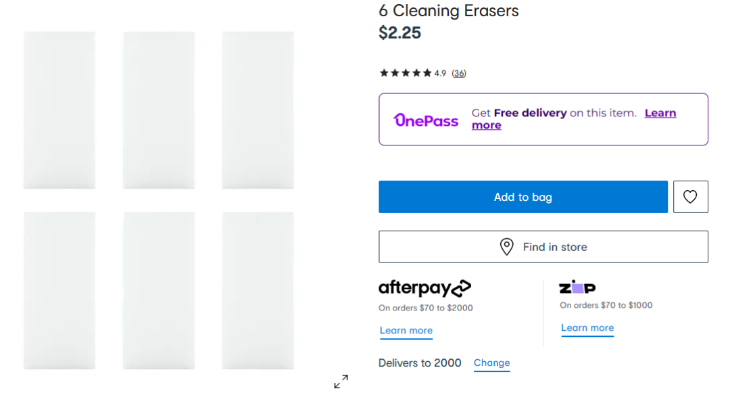Click the 6 Cleaning Erasers product title
The width and height of the screenshot is (730, 393).
click(449, 11)
